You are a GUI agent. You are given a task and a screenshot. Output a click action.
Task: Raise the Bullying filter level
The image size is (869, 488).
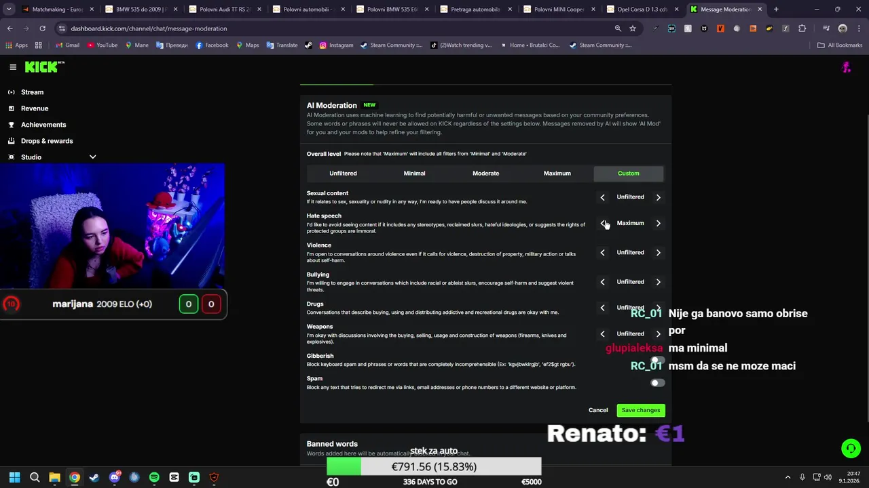pyautogui.click(x=658, y=282)
